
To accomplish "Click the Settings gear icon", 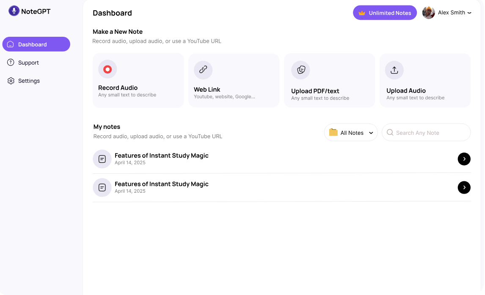I will pos(11,81).
